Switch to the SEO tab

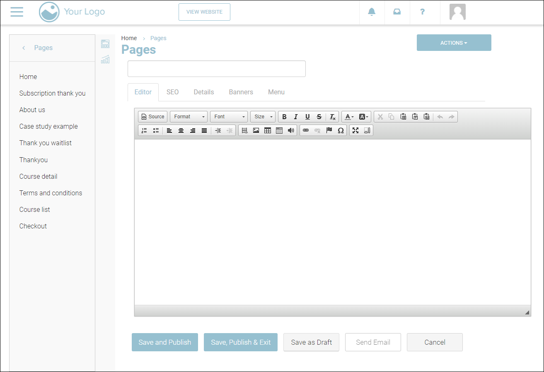[x=172, y=92]
